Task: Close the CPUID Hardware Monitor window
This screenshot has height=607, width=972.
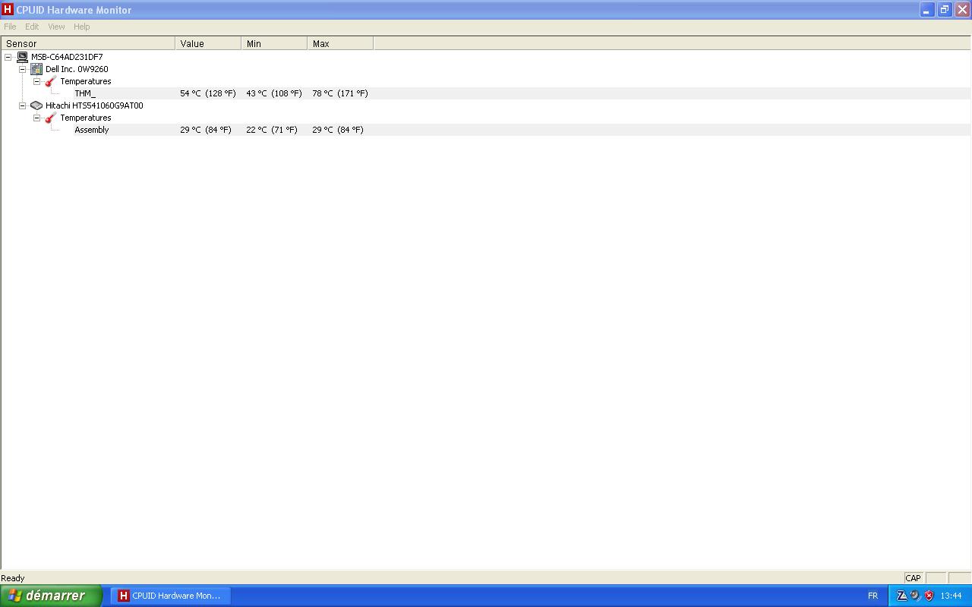Action: pyautogui.click(x=961, y=10)
